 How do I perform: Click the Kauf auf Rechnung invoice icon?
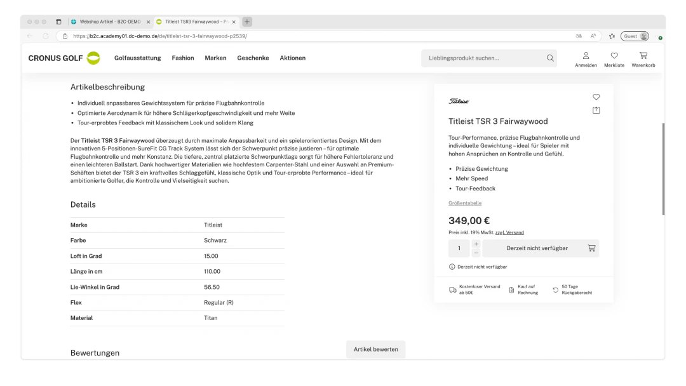click(x=511, y=290)
